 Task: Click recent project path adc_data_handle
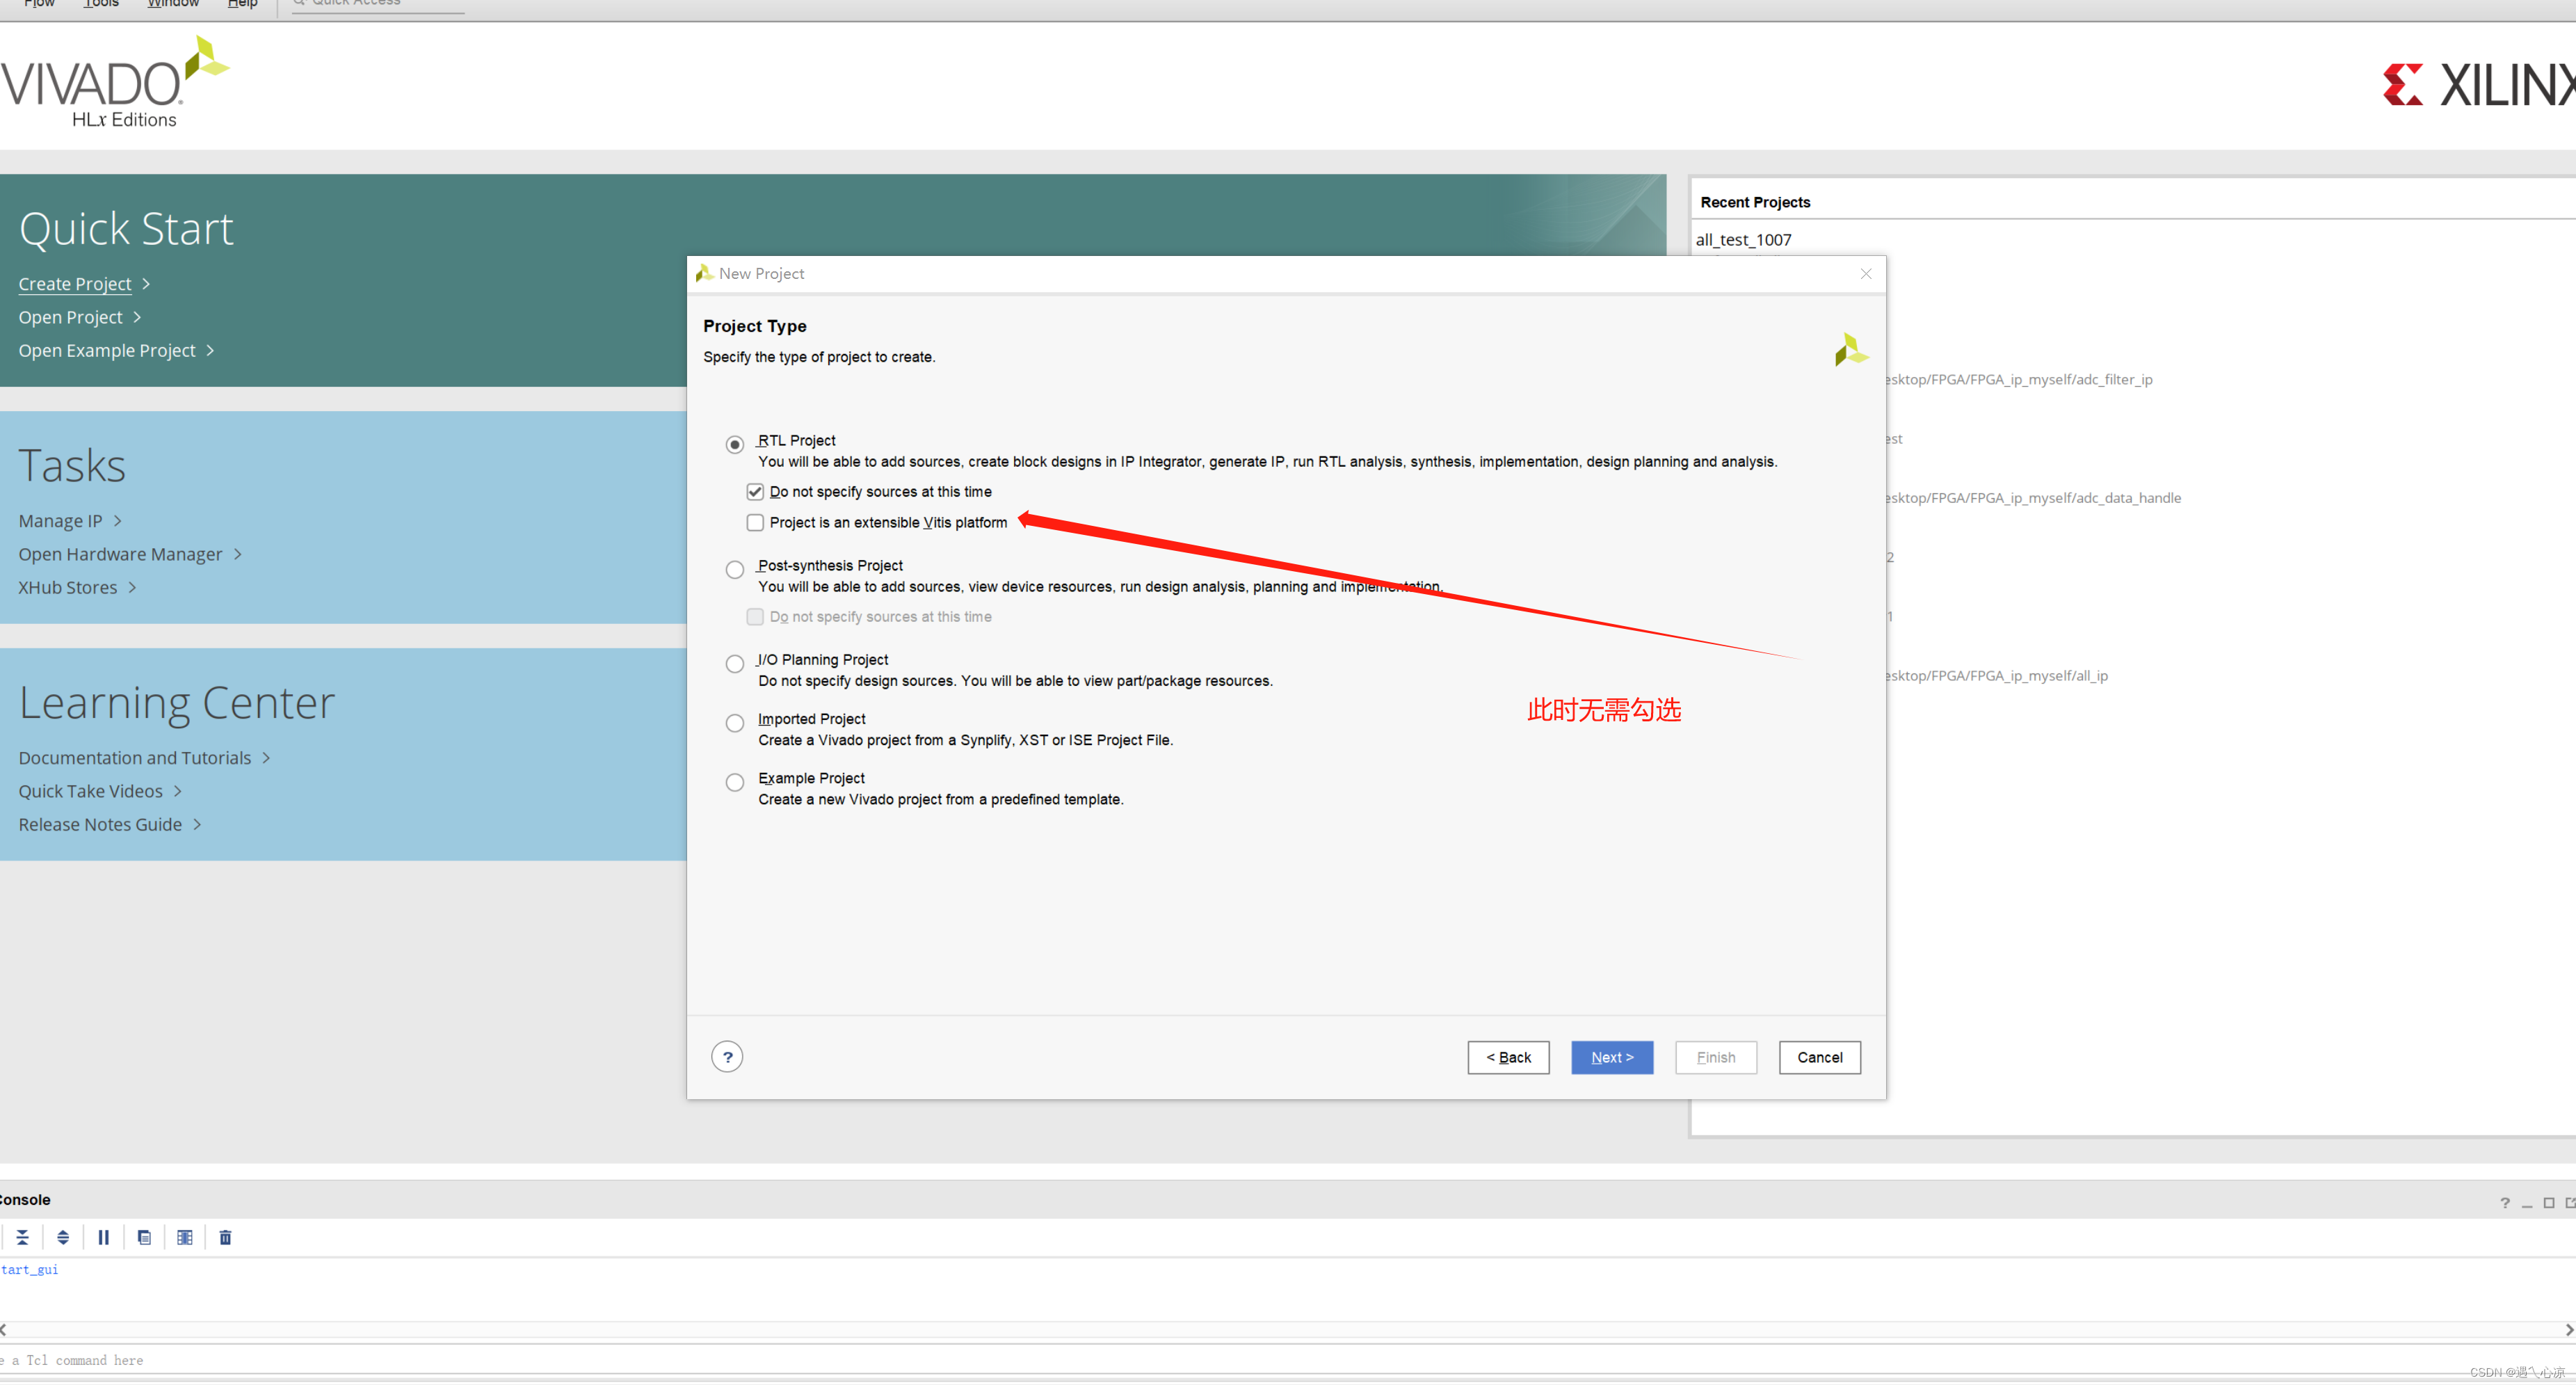point(2033,498)
